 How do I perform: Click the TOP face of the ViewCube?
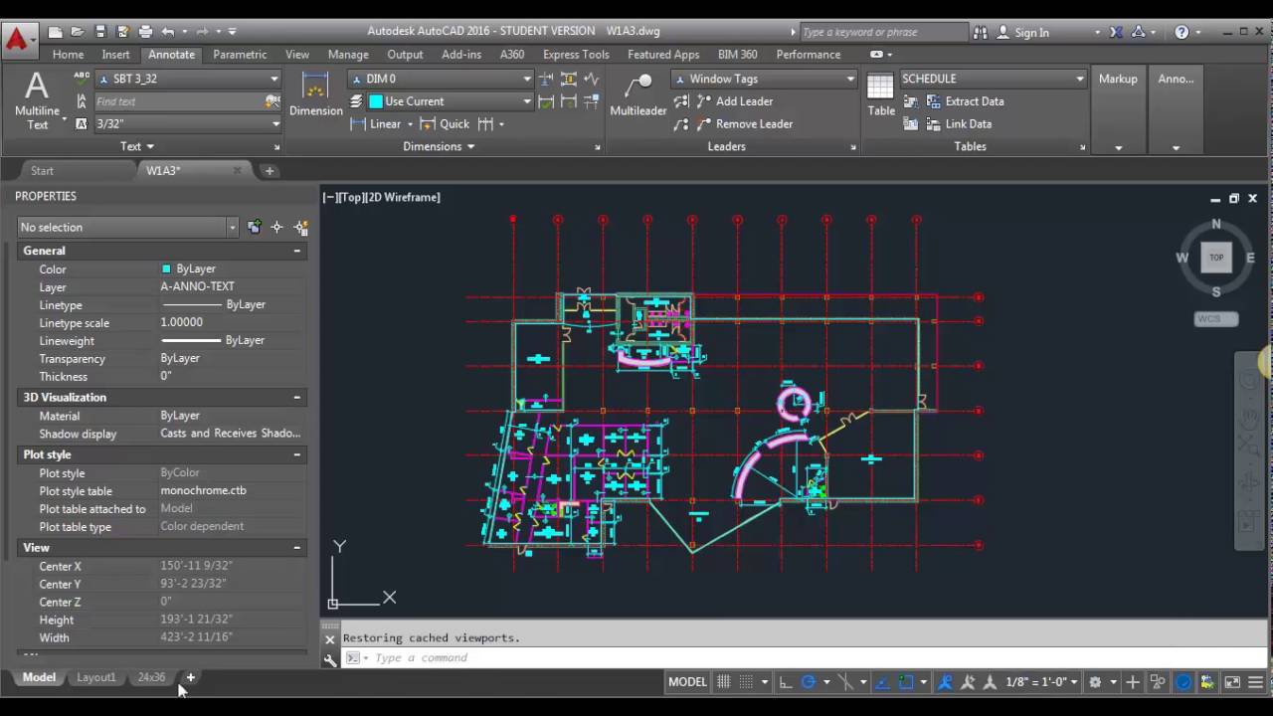(1216, 258)
